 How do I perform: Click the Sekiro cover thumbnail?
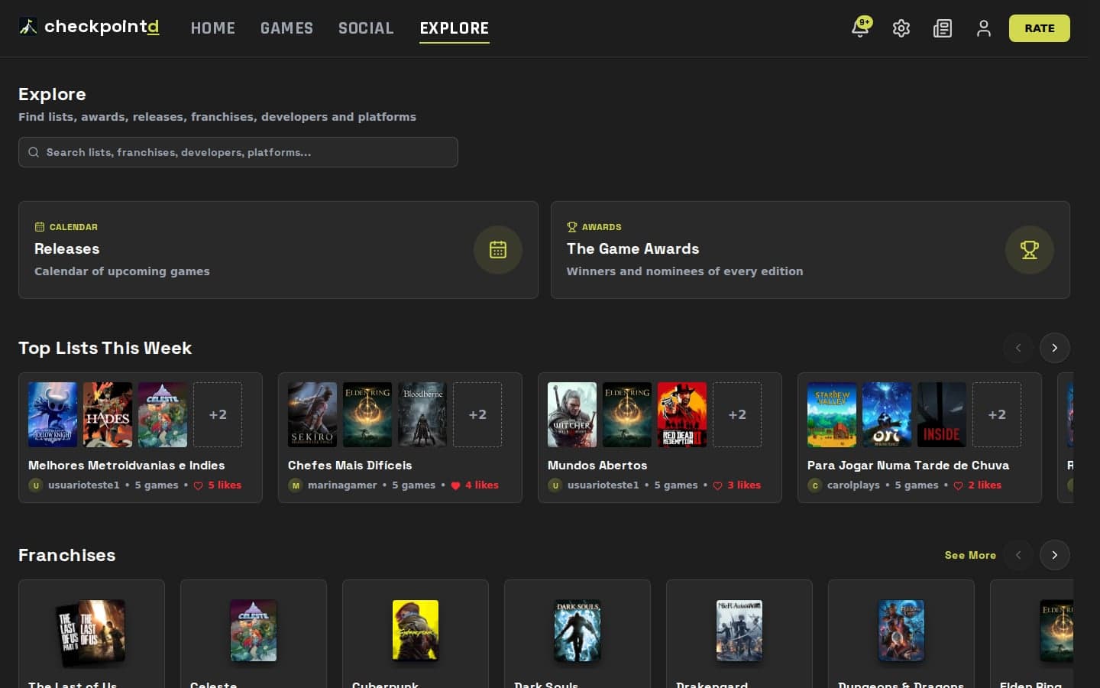312,414
